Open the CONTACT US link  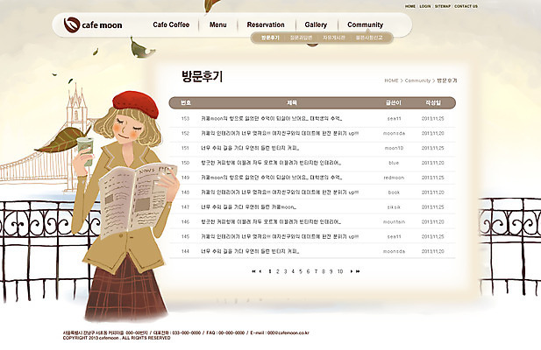pyautogui.click(x=466, y=6)
